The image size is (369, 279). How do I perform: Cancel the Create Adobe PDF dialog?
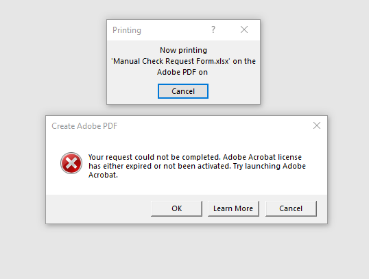(x=291, y=208)
